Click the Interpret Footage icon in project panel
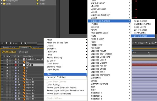This screenshot has width=157, height=101. coord(2,43)
